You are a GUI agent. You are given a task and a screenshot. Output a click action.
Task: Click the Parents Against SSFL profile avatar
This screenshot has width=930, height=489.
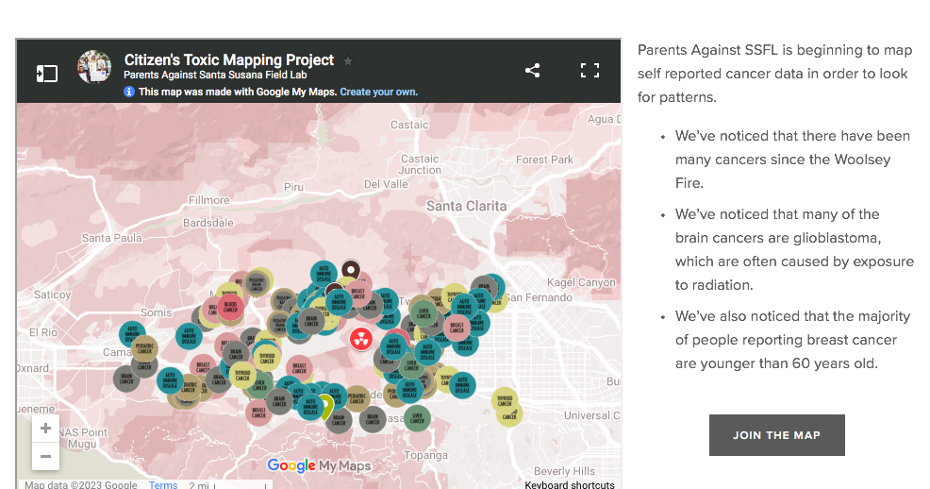click(94, 67)
